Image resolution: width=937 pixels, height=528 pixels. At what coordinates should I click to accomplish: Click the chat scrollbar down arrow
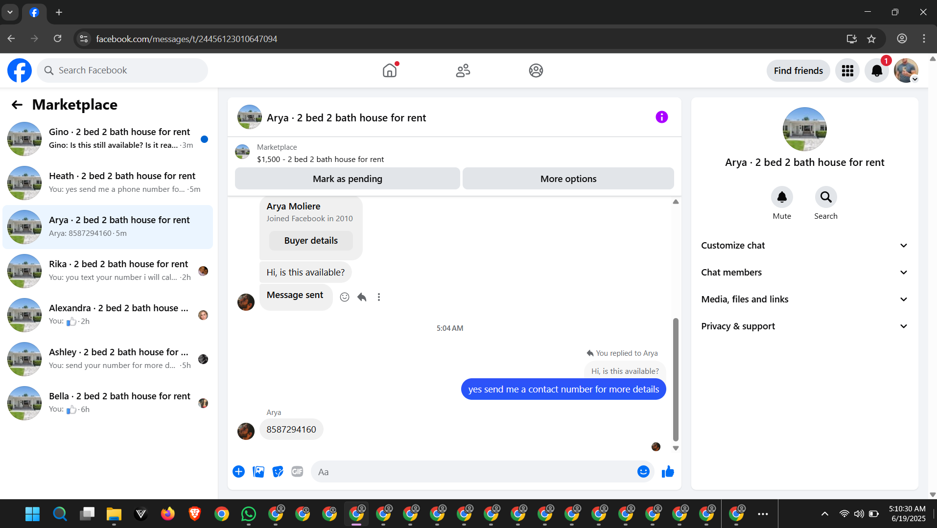tap(676, 448)
